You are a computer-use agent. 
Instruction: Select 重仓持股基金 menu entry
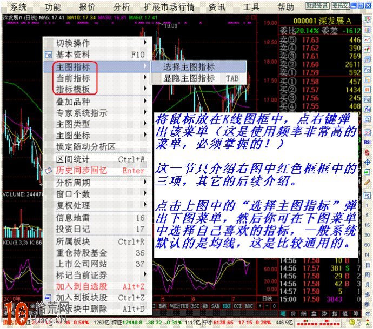pos(97,252)
